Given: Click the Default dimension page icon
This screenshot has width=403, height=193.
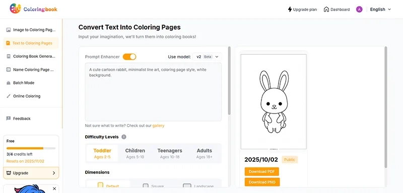Looking at the screenshot, I should click(100, 185).
